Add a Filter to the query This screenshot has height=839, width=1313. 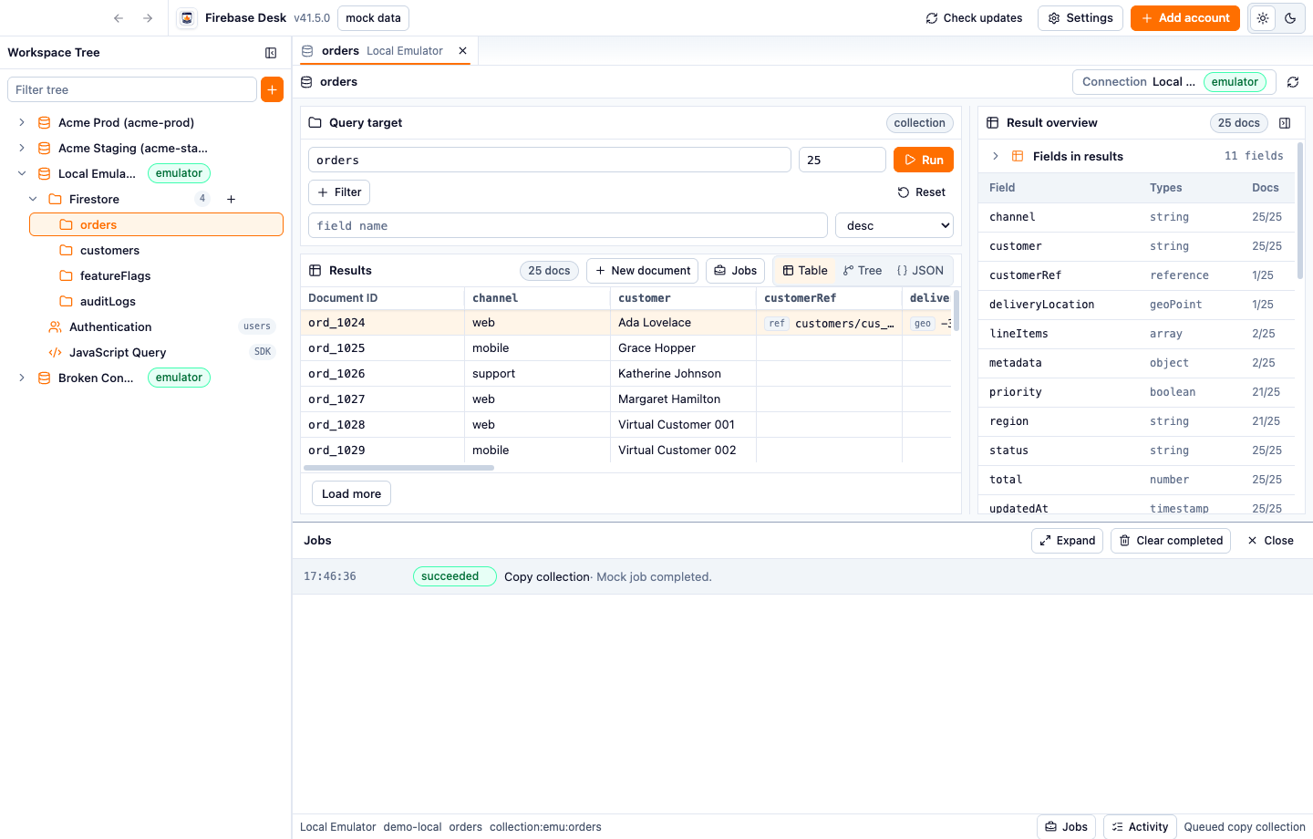339,192
